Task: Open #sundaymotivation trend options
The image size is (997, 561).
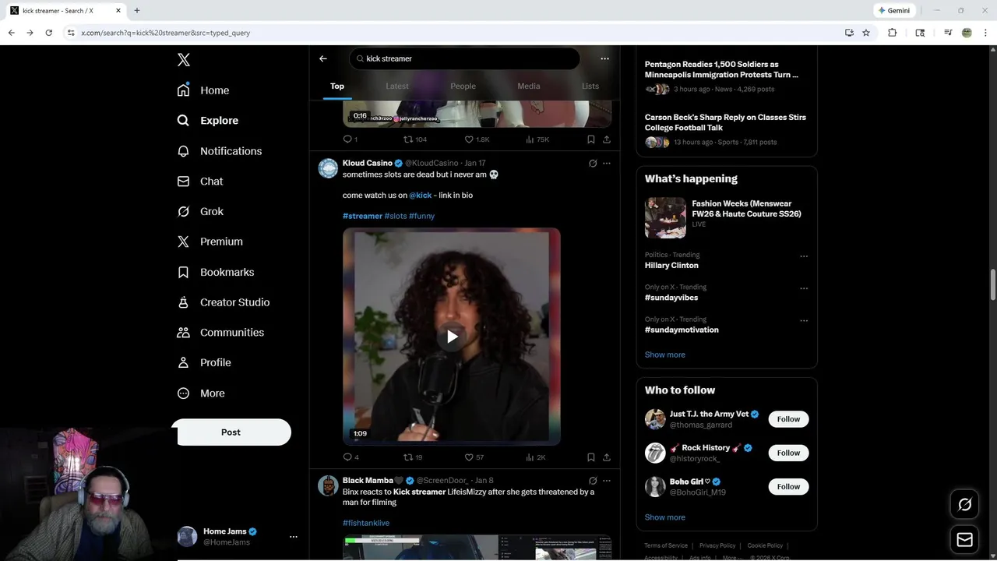Action: pos(804,320)
